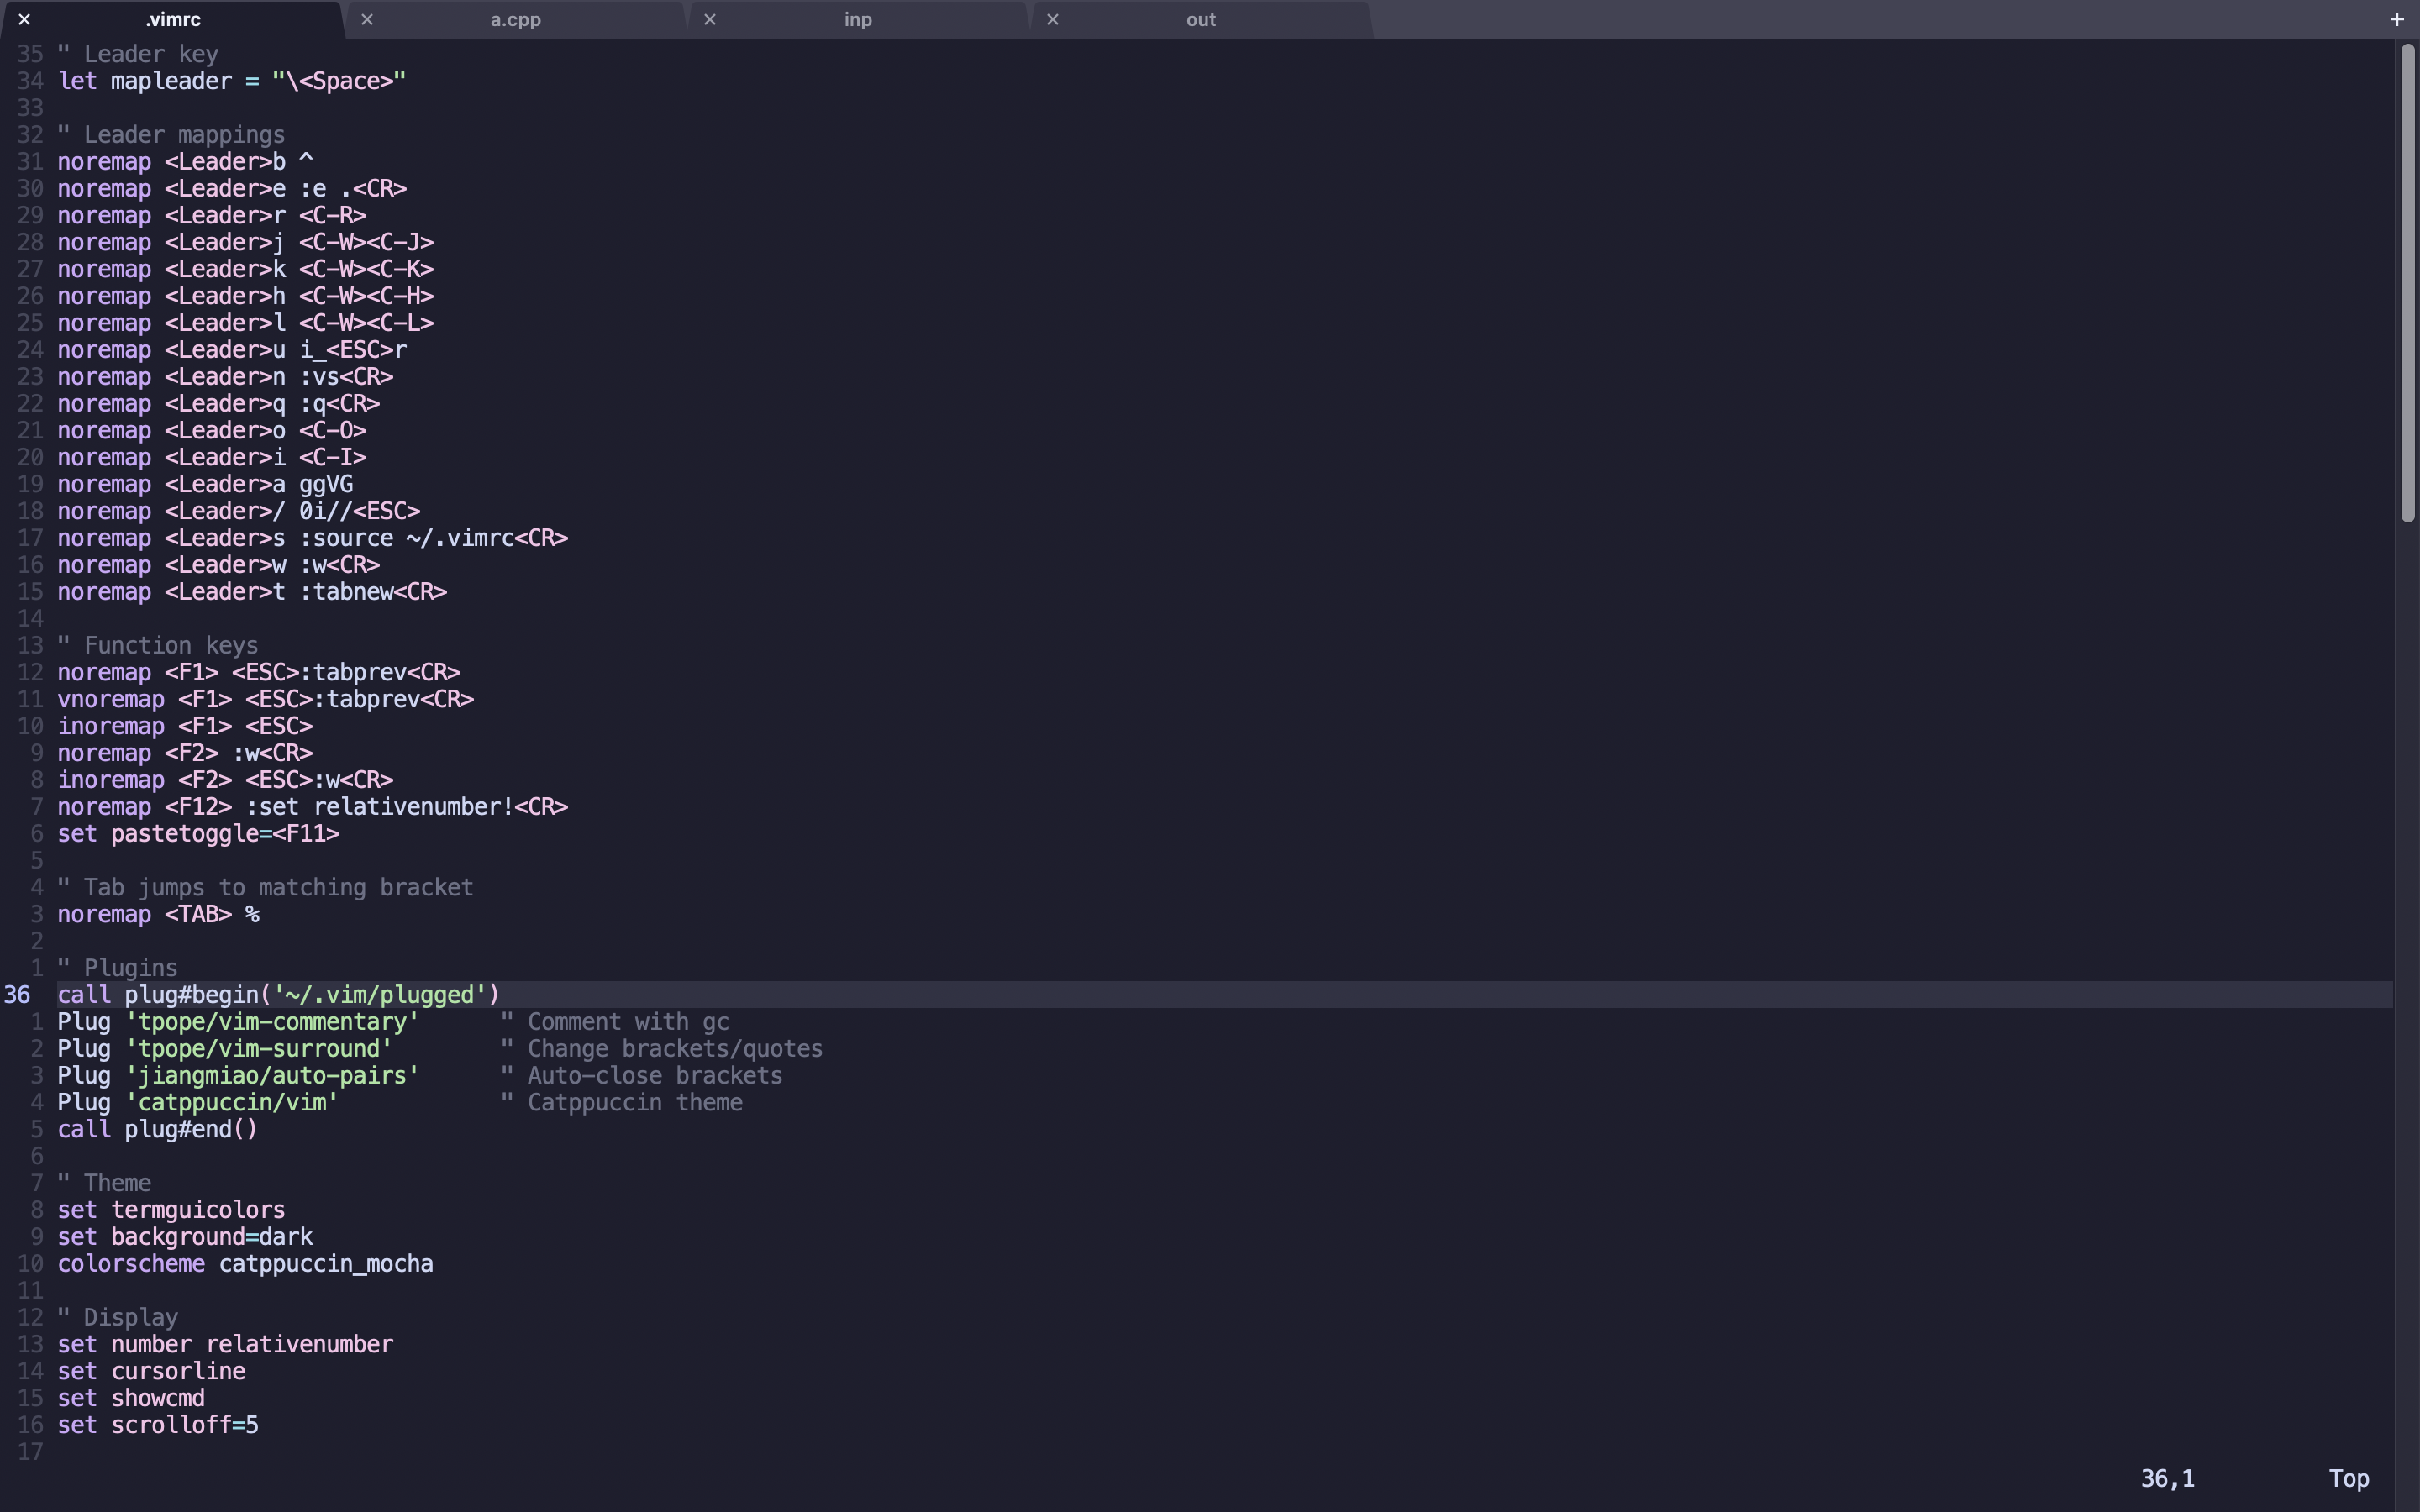Click line 'set background=dark'

[x=185, y=1238]
